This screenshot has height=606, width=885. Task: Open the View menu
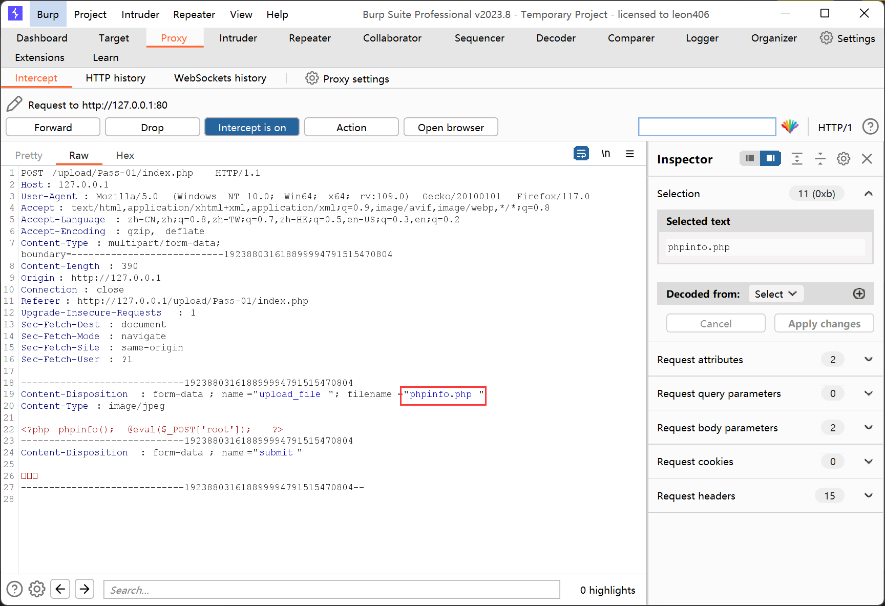click(x=241, y=14)
